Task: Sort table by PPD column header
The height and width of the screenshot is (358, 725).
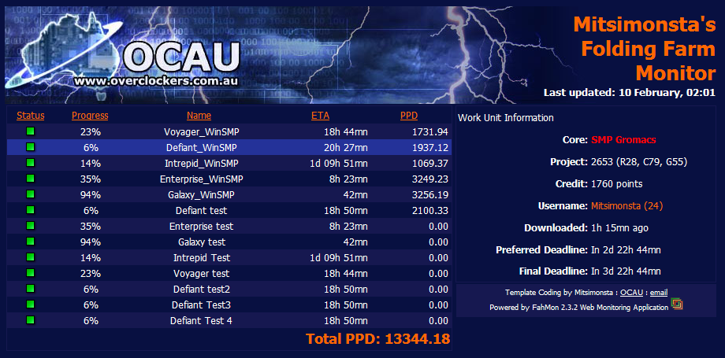Action: [409, 116]
